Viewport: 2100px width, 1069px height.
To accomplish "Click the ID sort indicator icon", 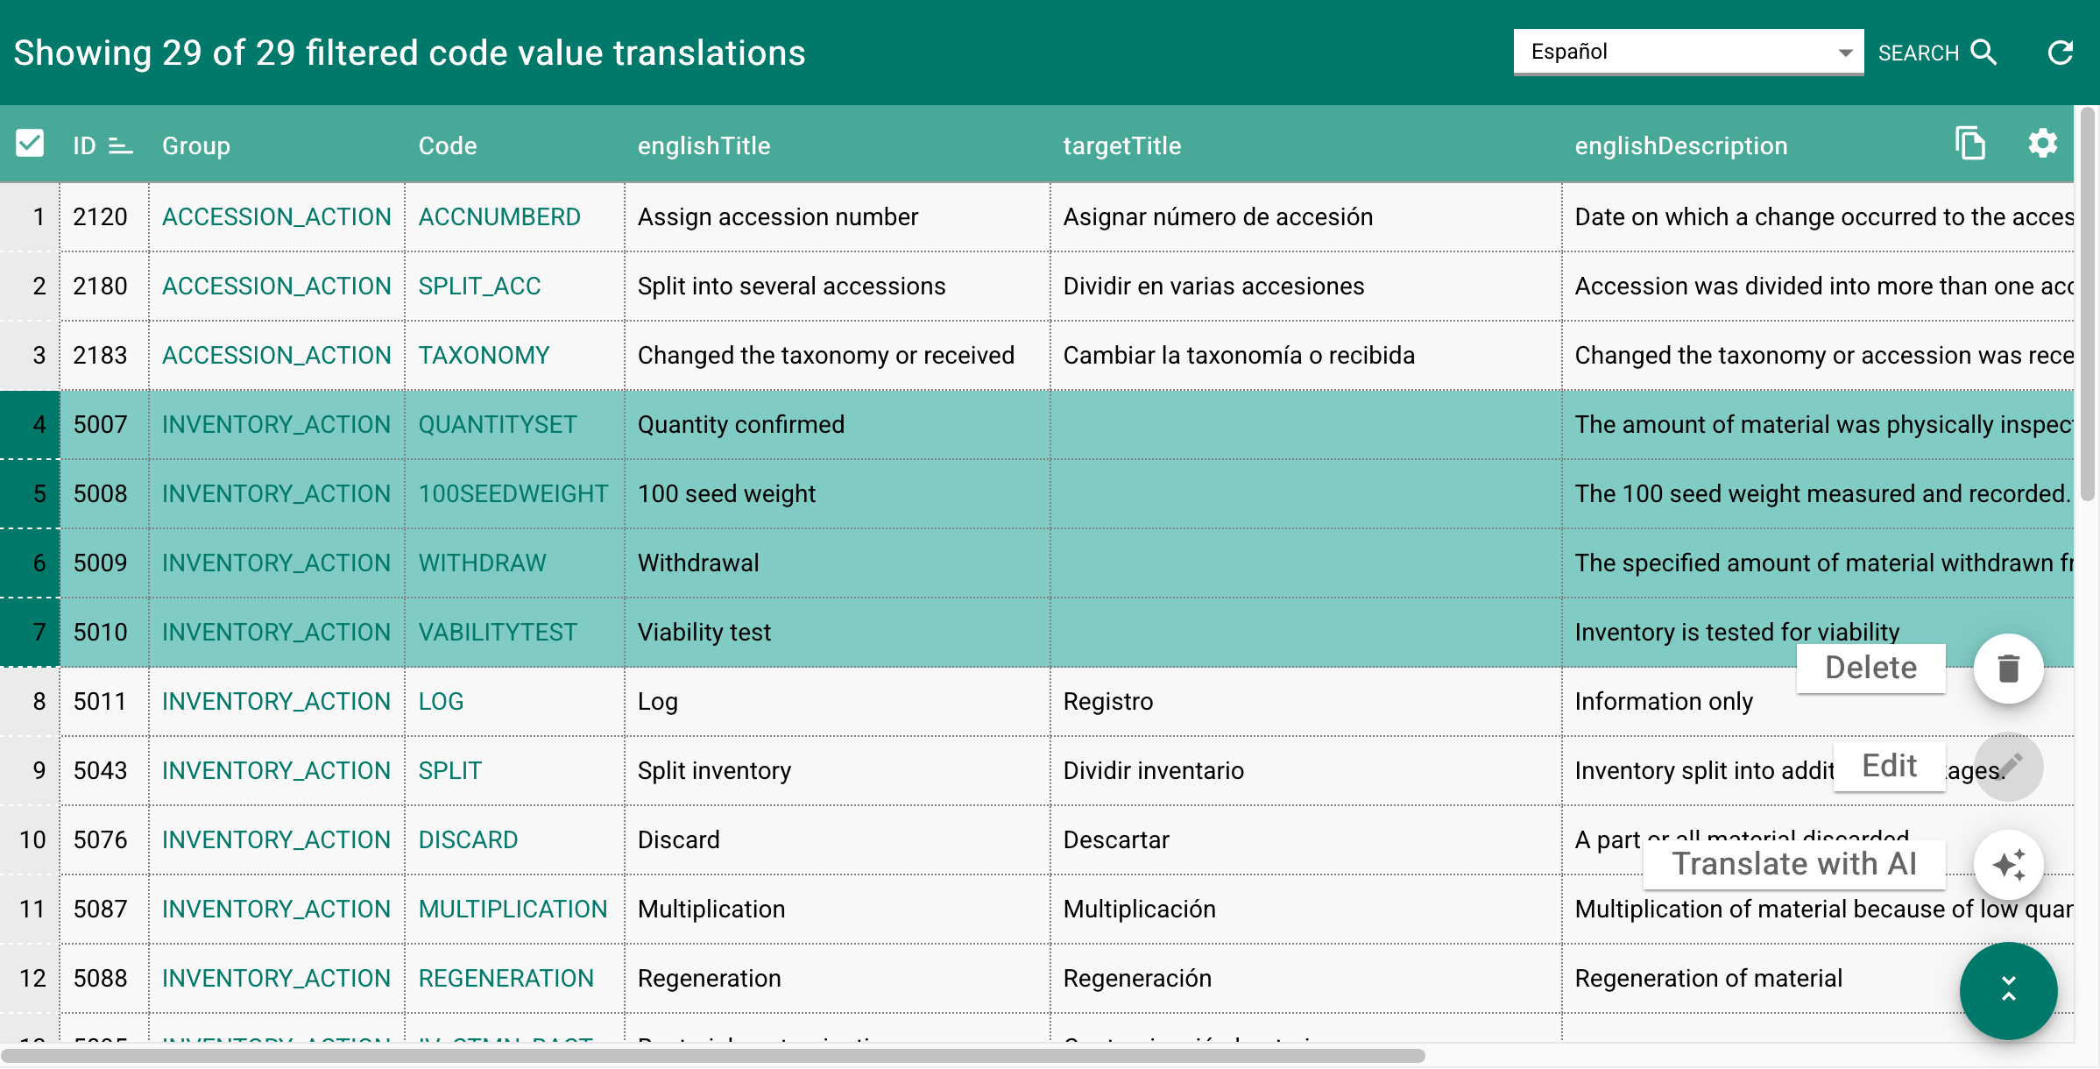I will [x=120, y=145].
